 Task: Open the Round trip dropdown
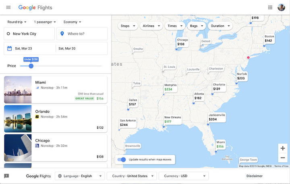(x=17, y=22)
